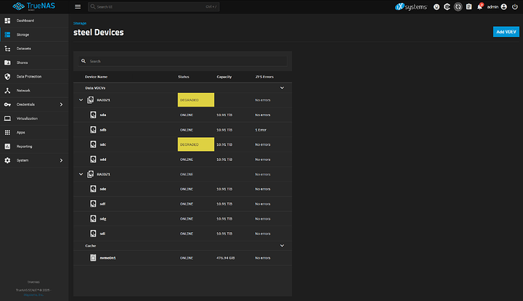Collapse the Cache section chevron
The width and height of the screenshot is (523, 301).
(282, 245)
